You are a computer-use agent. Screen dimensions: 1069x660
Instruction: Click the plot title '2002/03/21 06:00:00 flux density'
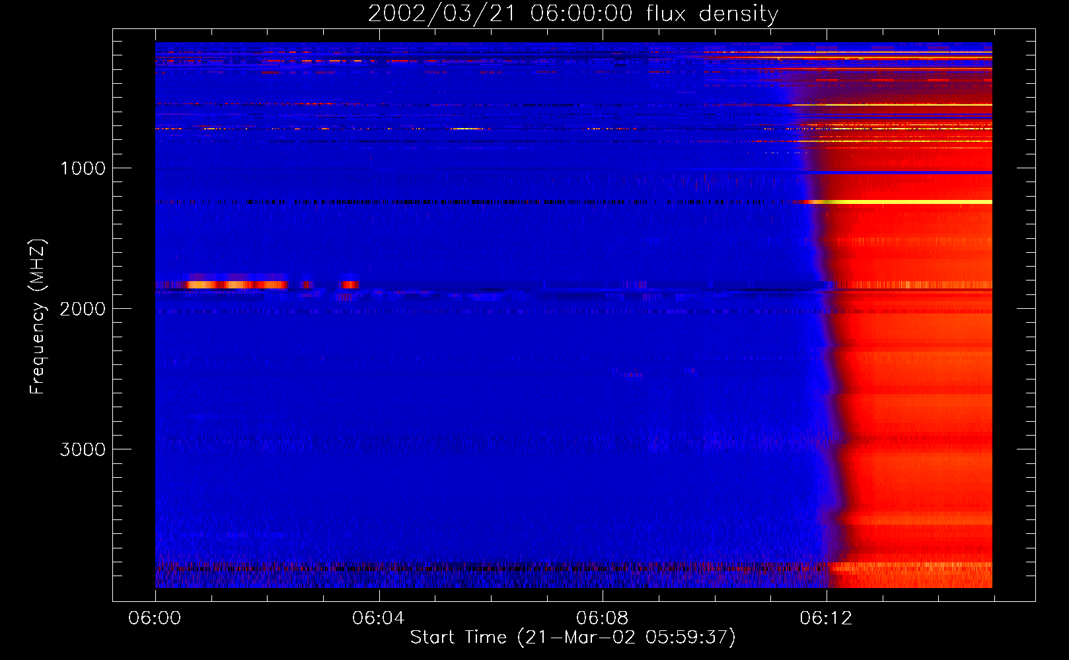(x=573, y=13)
